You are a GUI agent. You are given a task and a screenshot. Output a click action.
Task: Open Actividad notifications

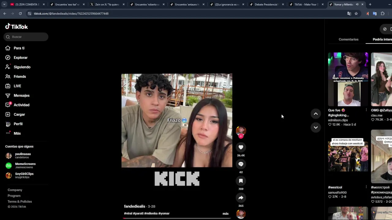pos(21,105)
